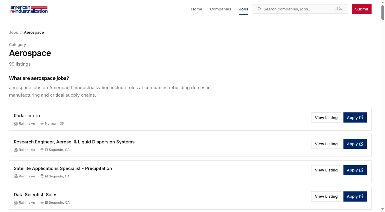Click location pin in Data Scientist, Sales row
Viewport: 385px width, 212px height.
[42, 202]
